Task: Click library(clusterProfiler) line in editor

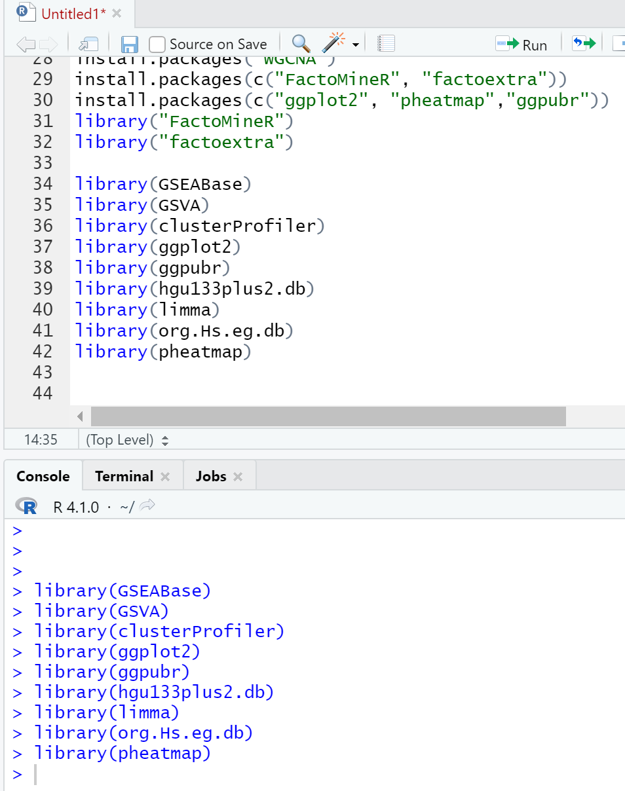Action: [x=200, y=226]
